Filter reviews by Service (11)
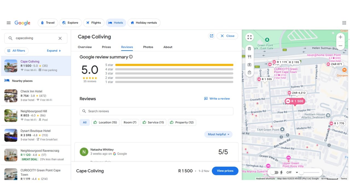Image resolution: width=350 pixels, height=196 pixels. pyautogui.click(x=153, y=122)
